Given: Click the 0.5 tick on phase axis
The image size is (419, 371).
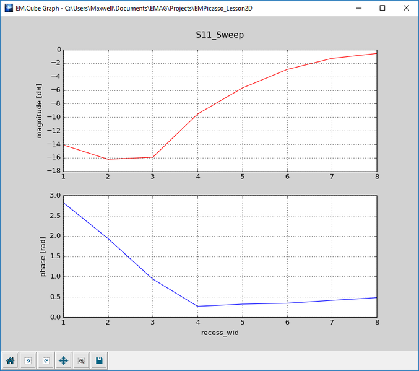Looking at the screenshot, I should coord(55,297).
